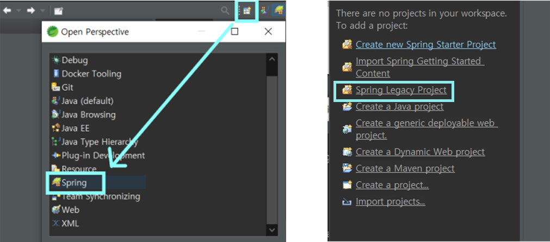Open the Spring Legacy Project link
Image resolution: width=550 pixels, height=242 pixels.
[x=401, y=90]
